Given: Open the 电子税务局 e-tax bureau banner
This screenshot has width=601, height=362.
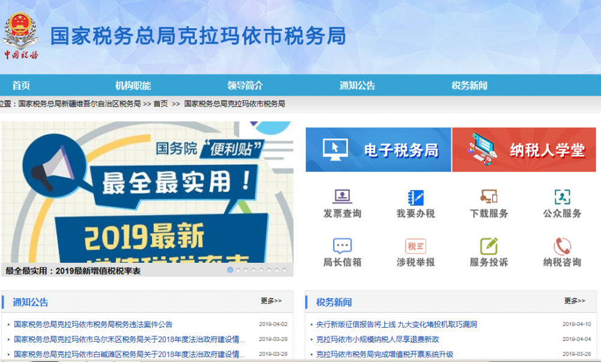Looking at the screenshot, I should click(378, 149).
